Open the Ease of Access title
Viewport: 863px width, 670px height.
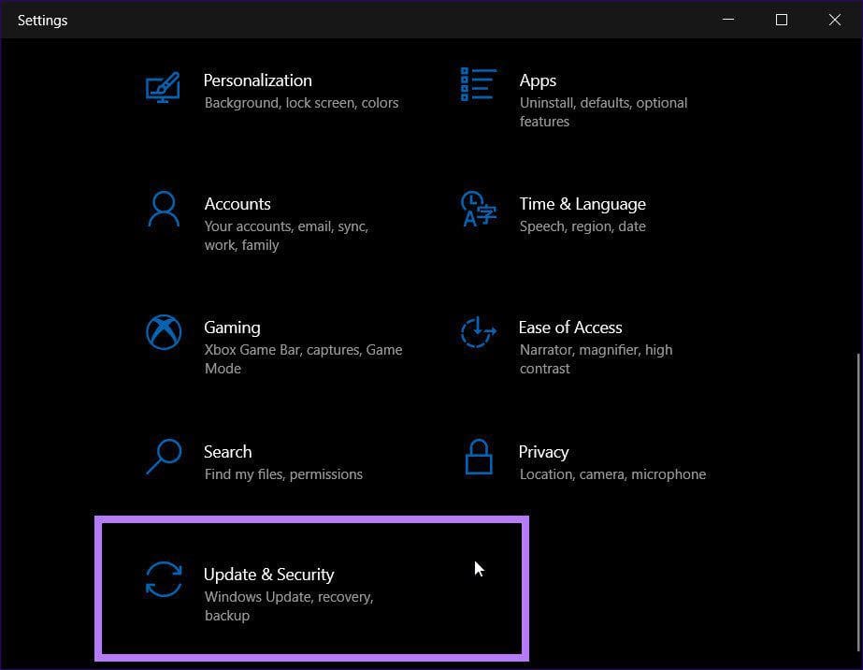point(570,328)
